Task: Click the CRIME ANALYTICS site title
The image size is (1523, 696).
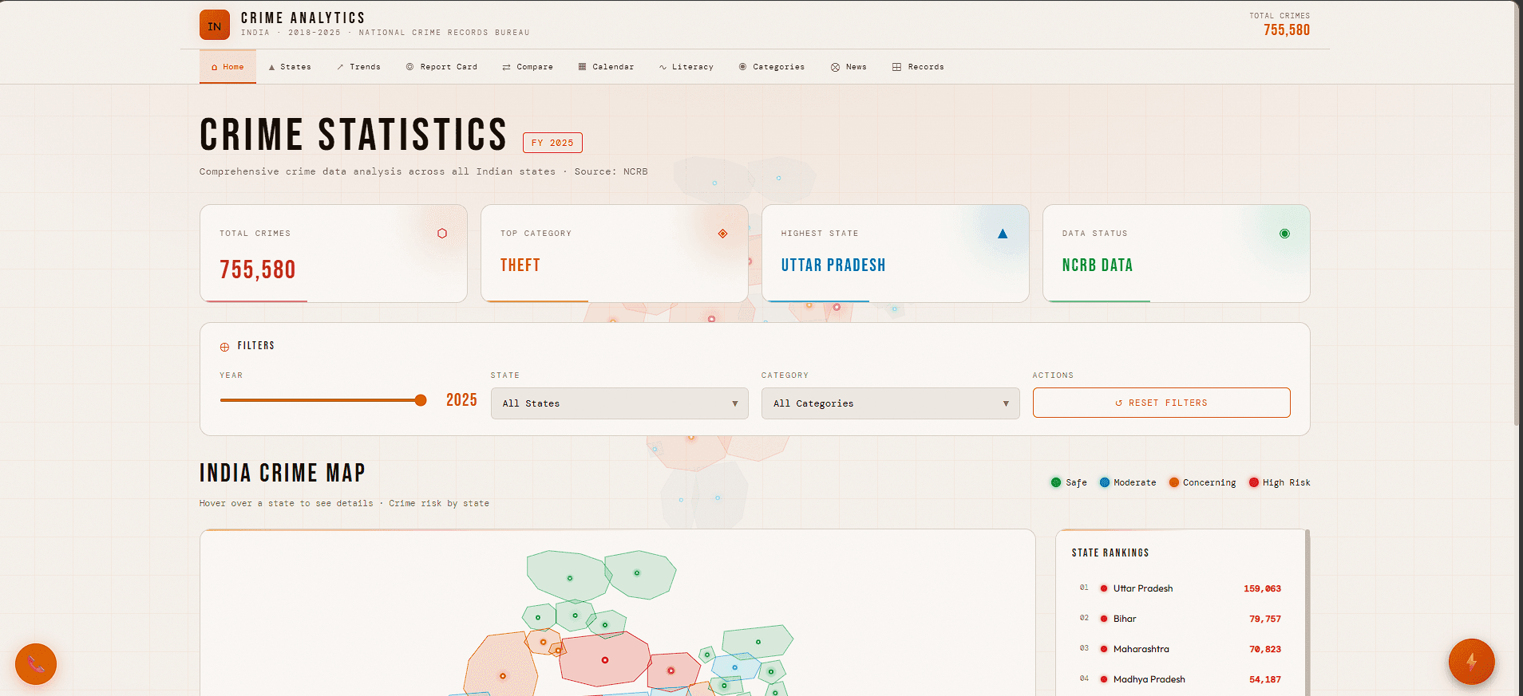Action: 303,18
